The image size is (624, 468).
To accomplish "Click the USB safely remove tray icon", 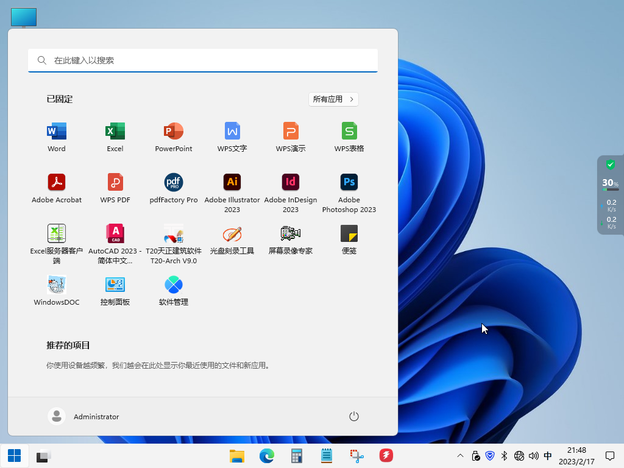I will [475, 456].
